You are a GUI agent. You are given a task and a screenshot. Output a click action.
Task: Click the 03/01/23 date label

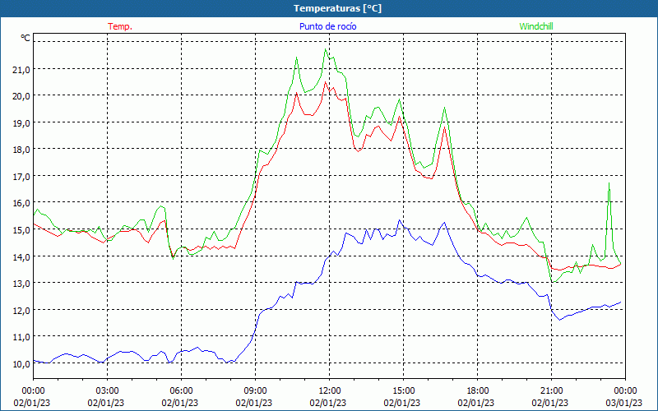(624, 403)
